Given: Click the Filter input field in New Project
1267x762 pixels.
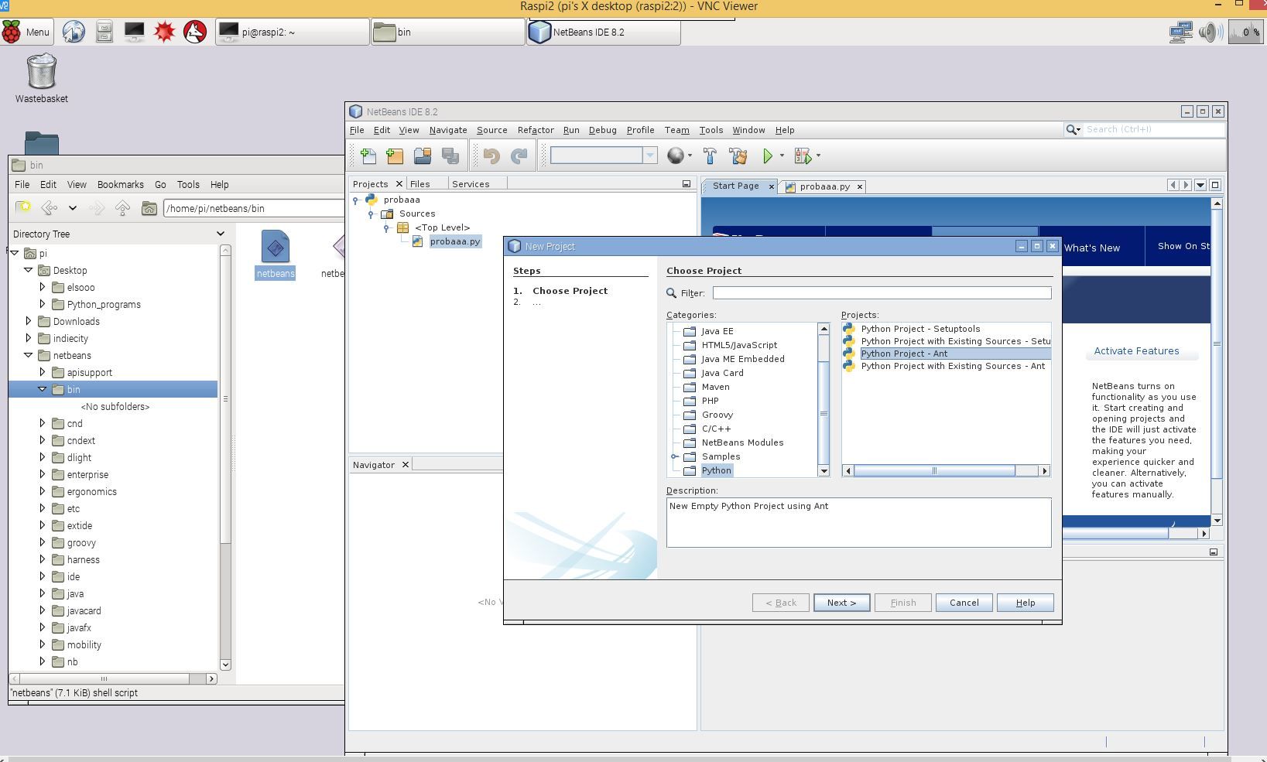Looking at the screenshot, I should pos(882,292).
